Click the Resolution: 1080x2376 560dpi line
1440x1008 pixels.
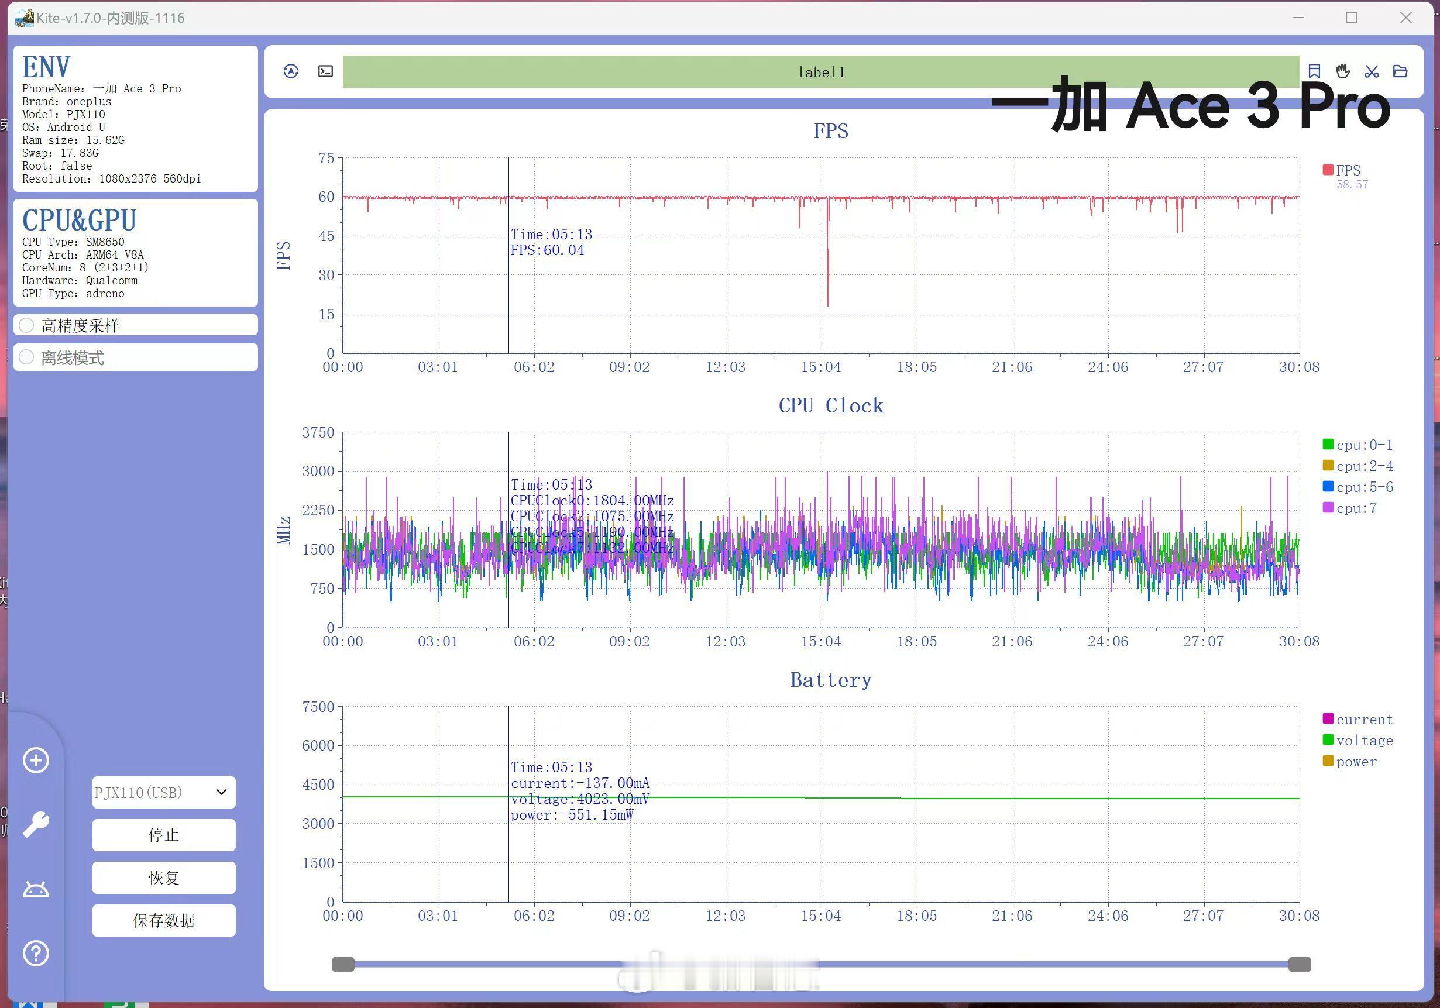point(112,179)
